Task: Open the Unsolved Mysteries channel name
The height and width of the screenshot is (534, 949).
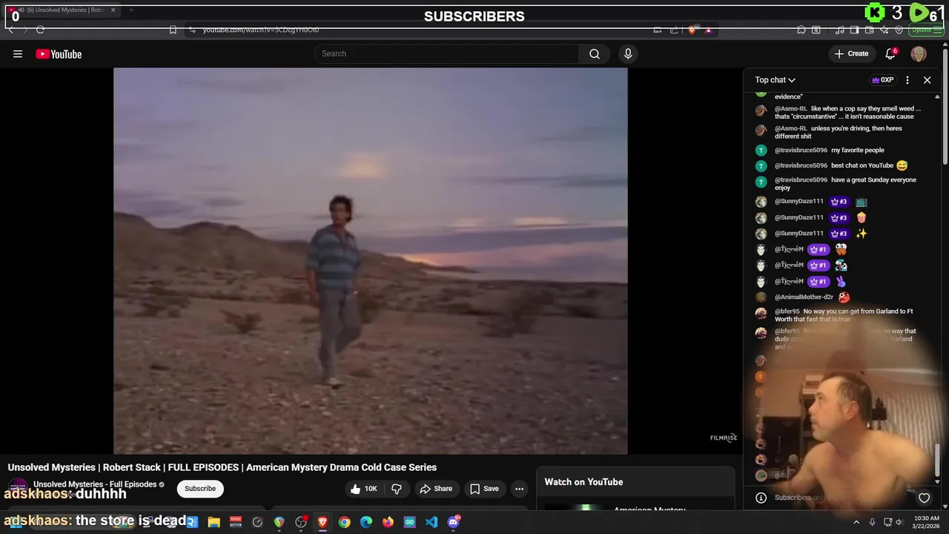Action: [x=95, y=484]
